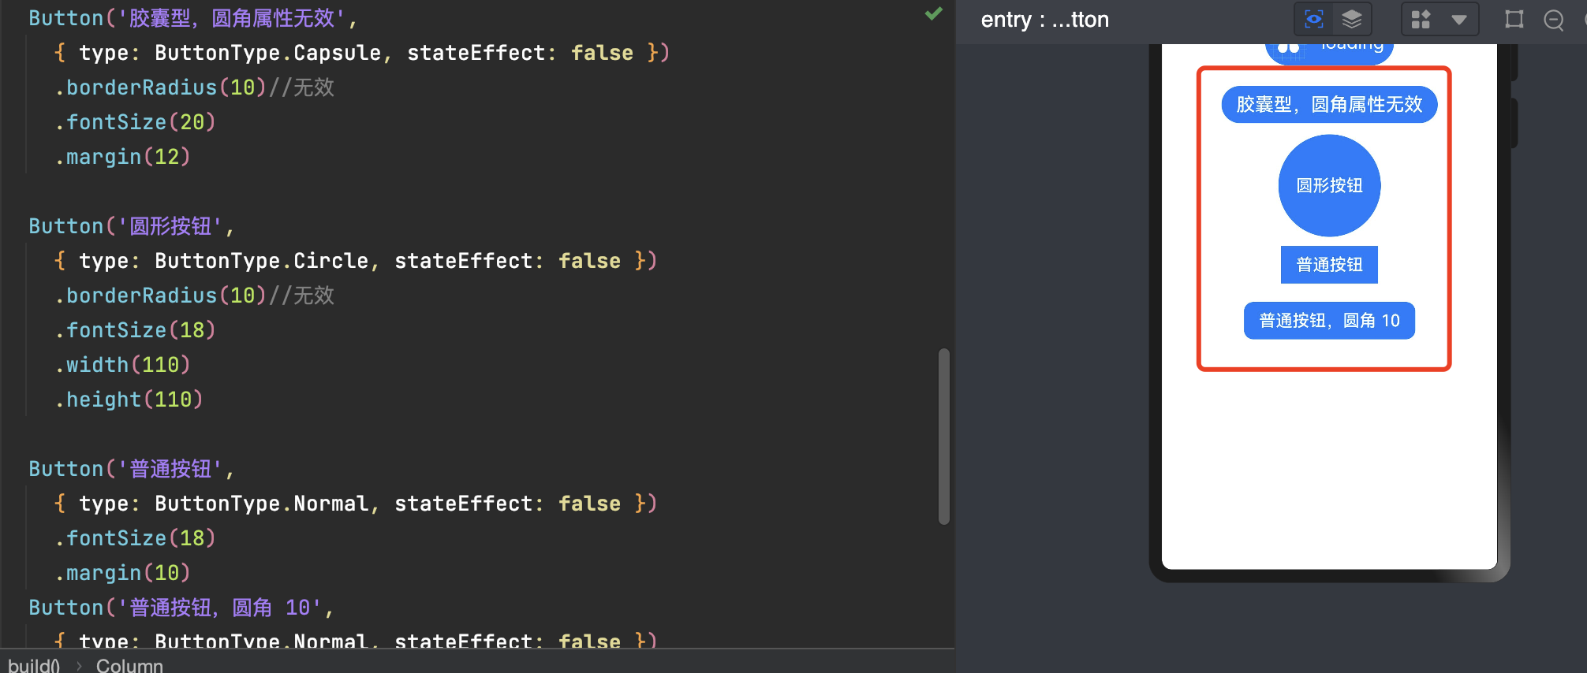Click the editor vertical scrollbar thumb

click(943, 436)
